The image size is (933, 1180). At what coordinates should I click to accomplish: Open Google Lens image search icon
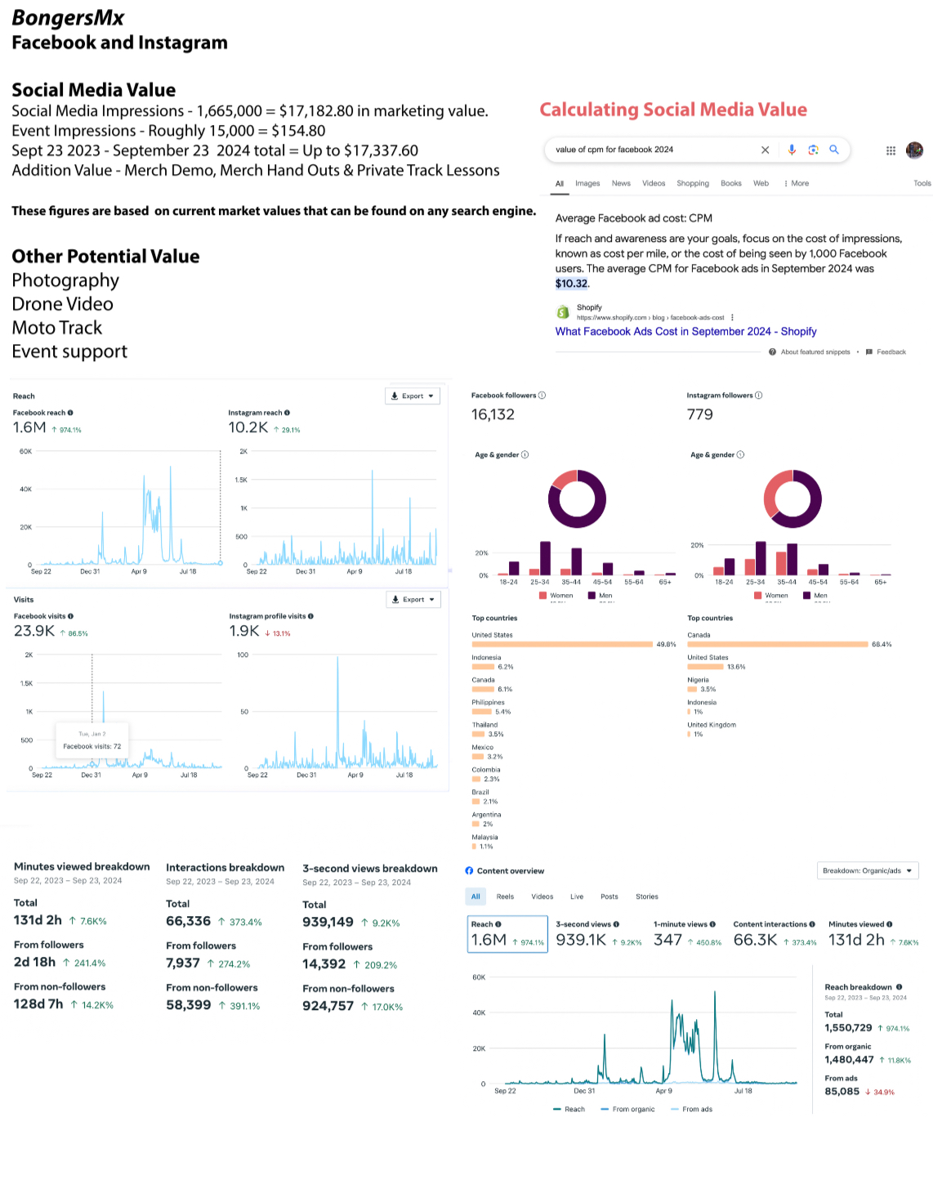click(813, 150)
